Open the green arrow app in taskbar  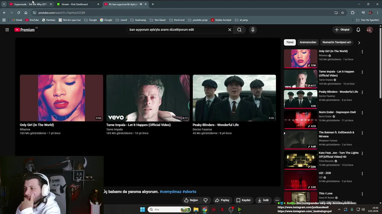pyautogui.click(x=240, y=210)
